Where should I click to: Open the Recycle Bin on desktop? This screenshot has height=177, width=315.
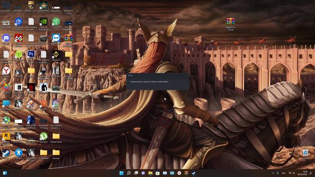[x=305, y=153]
